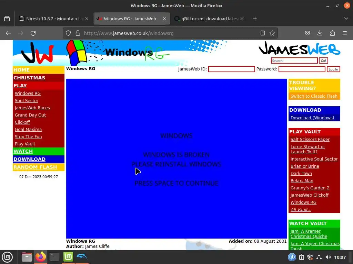
Task: Open Windows RG link in left Play list
Action: point(28,93)
